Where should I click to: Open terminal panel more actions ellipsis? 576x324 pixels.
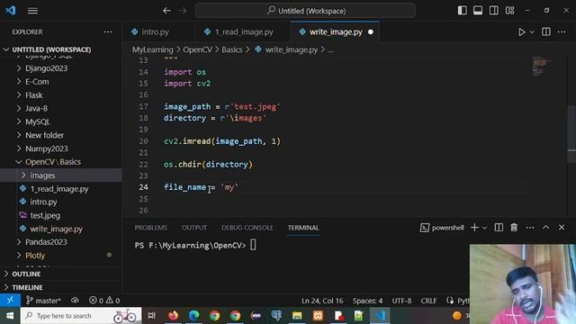pyautogui.click(x=530, y=228)
